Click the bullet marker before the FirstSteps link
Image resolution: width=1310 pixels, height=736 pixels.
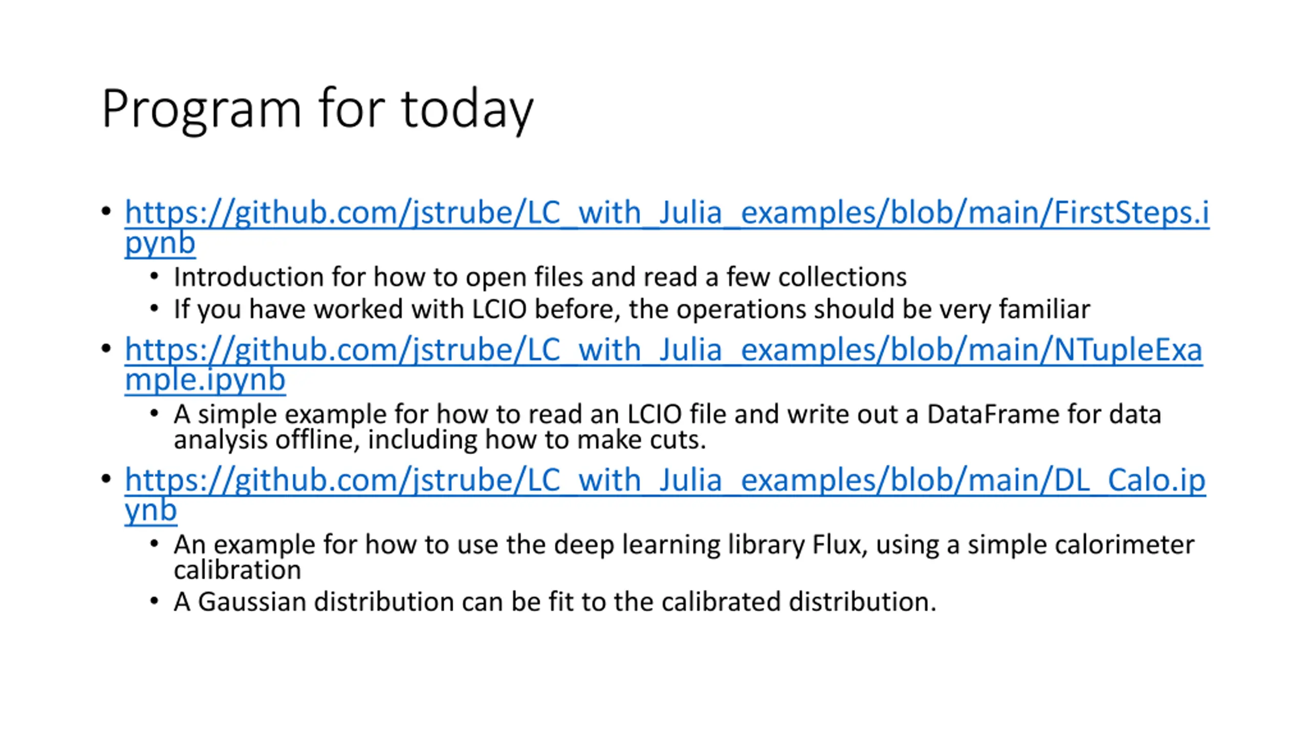106,211
